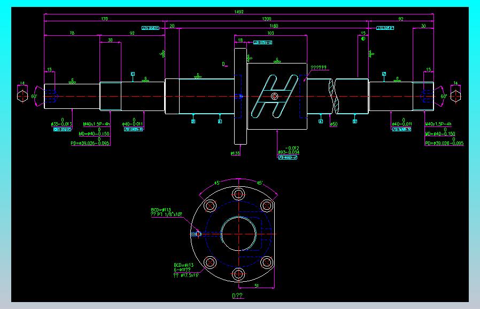
Task: Select the top bolt hole on the flange
Action: (238, 194)
